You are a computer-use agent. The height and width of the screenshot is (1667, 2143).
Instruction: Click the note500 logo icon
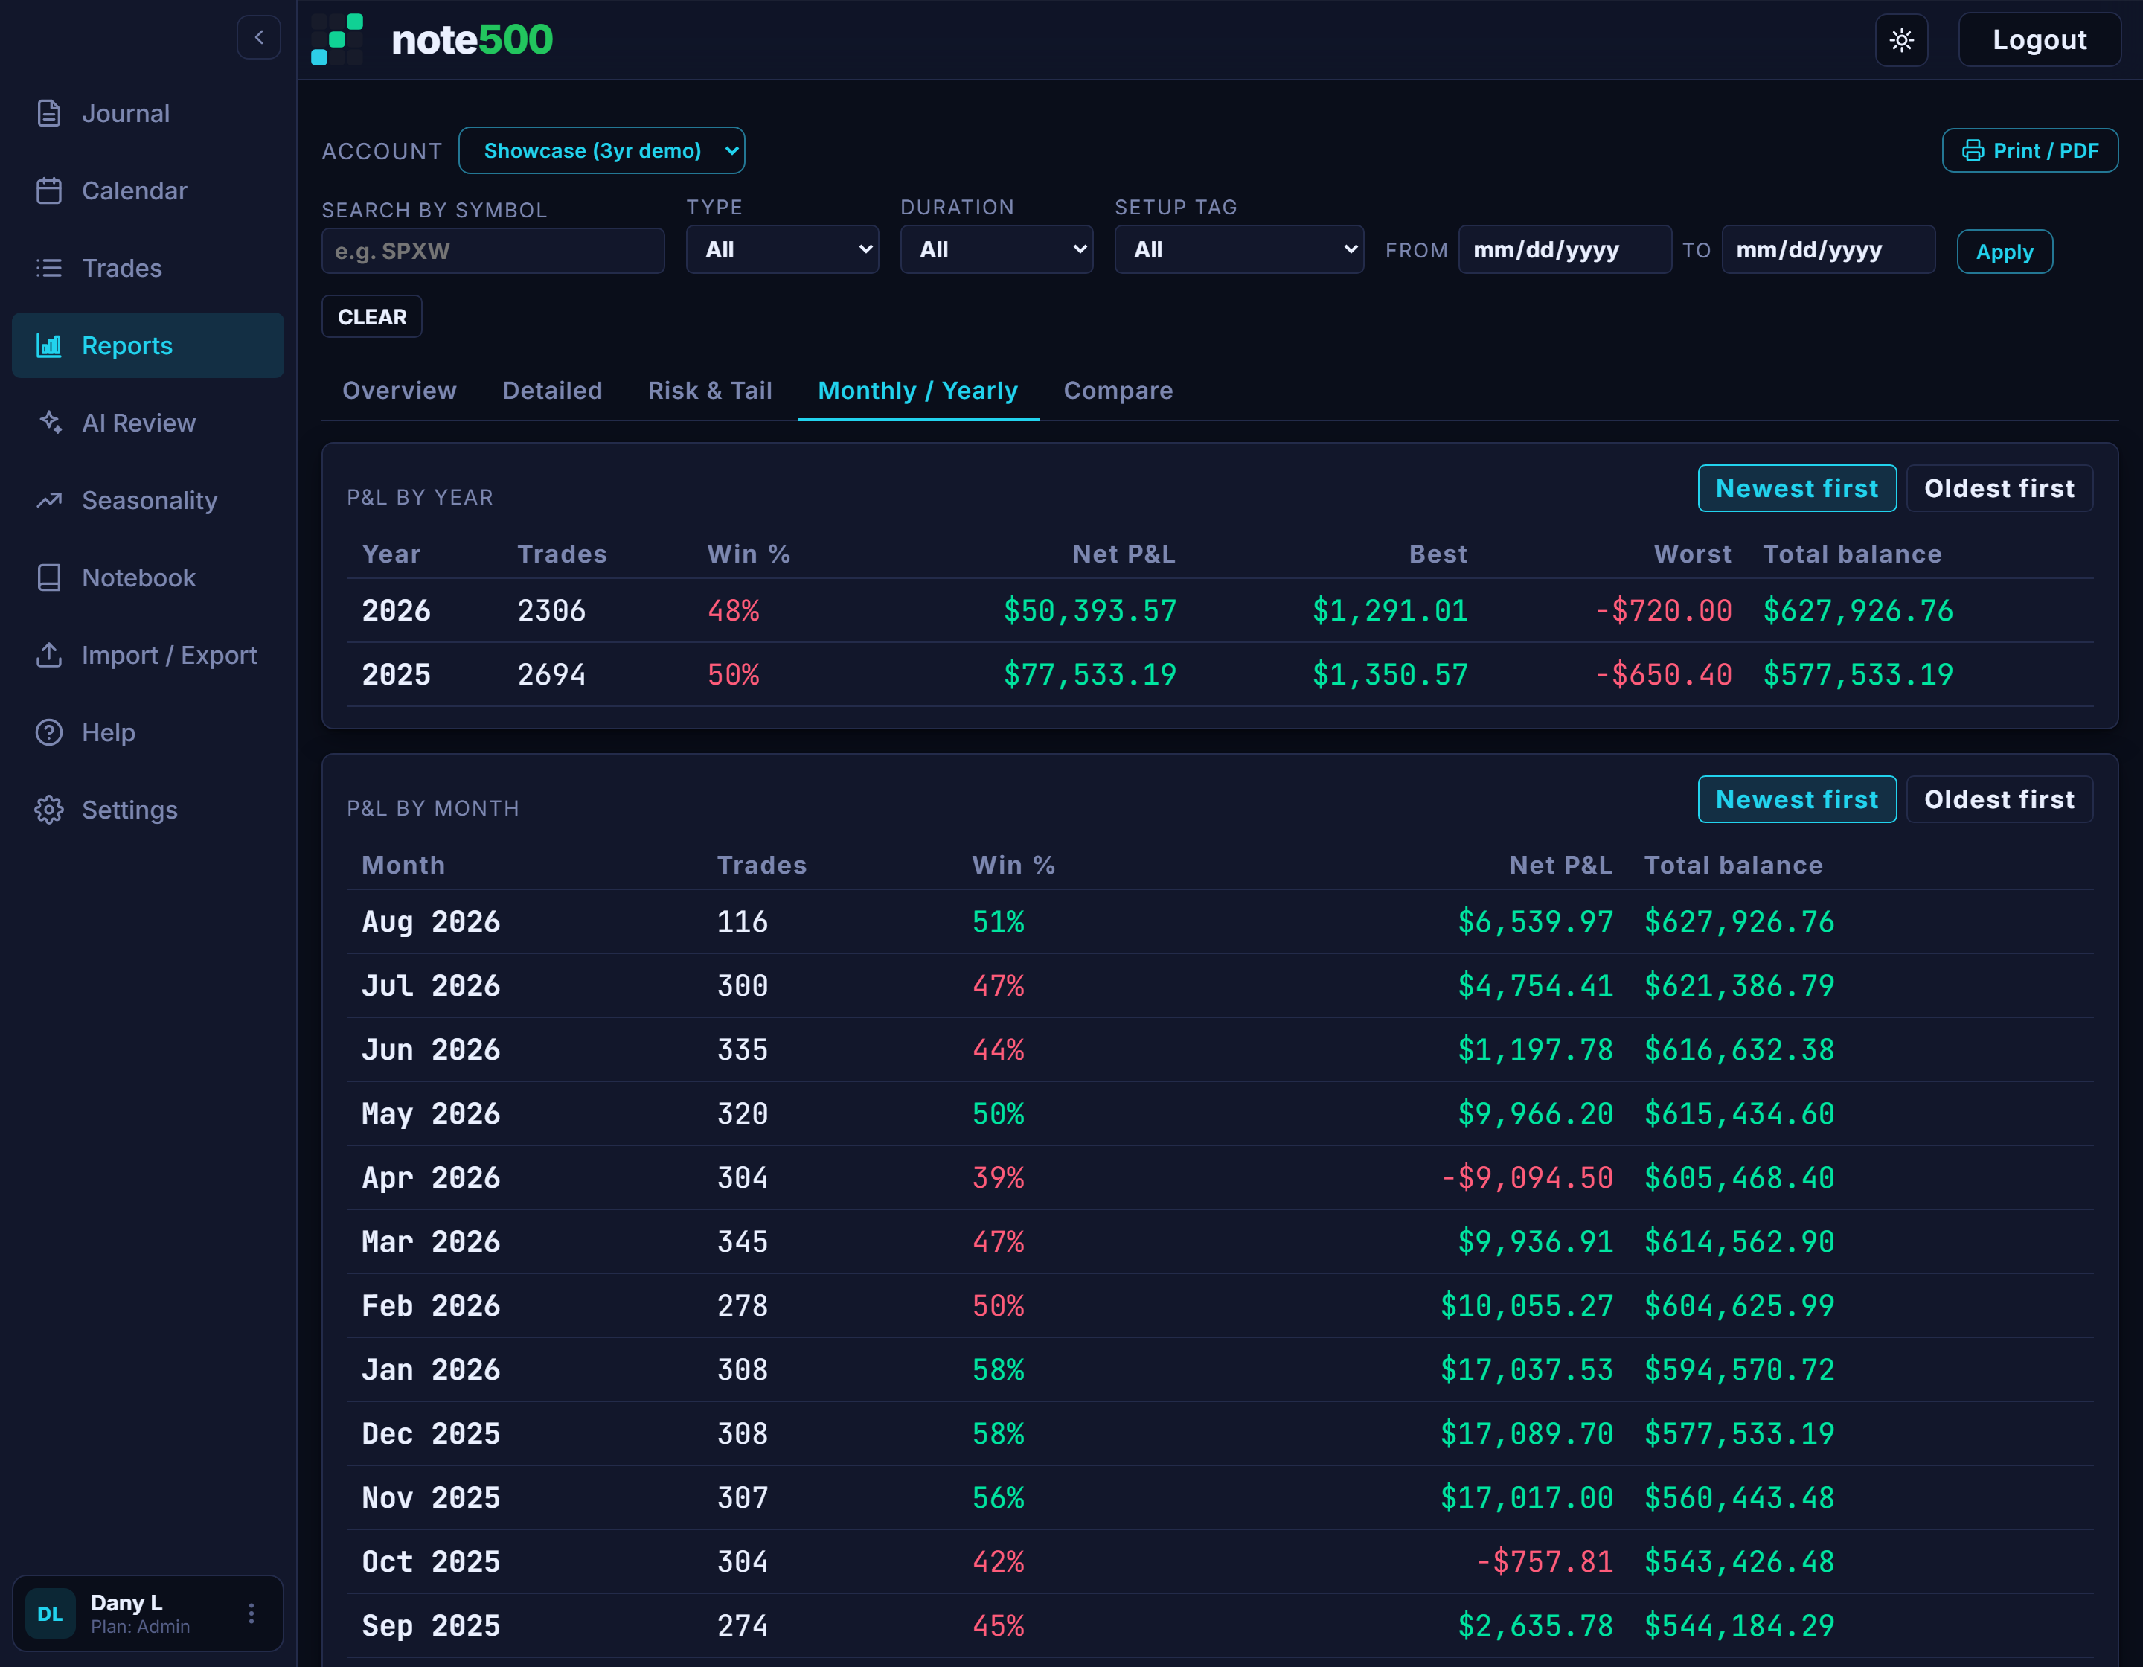pos(338,39)
